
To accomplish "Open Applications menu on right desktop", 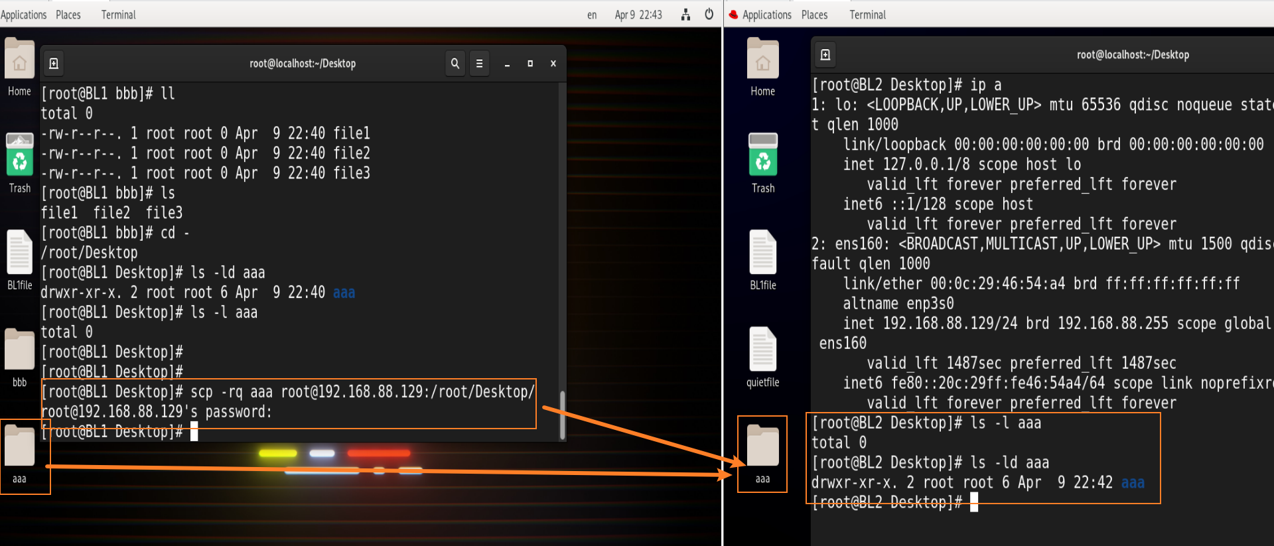I will [x=766, y=15].
